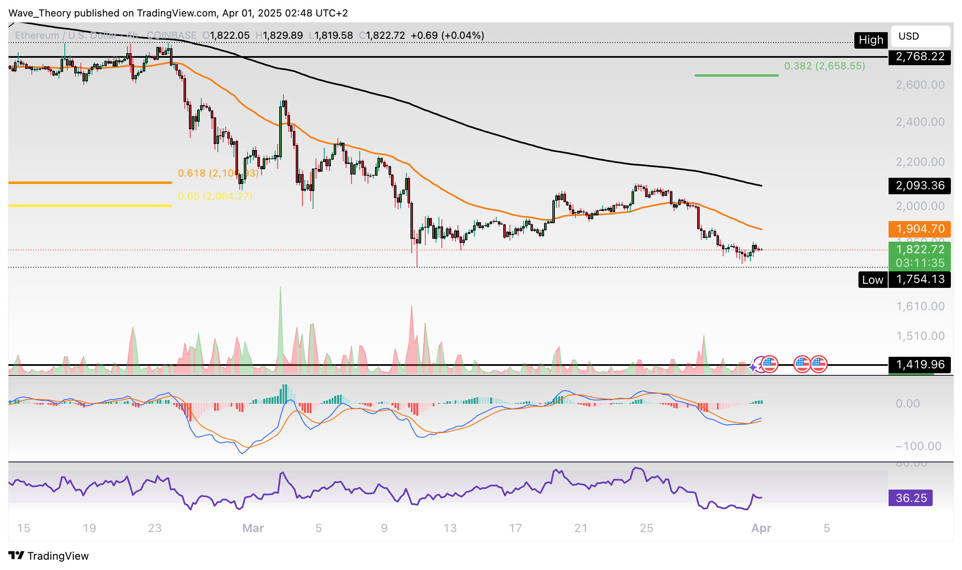Click the green 1,822.72 current price tag
Screen dimensions: 962x570
point(920,250)
